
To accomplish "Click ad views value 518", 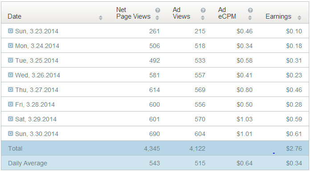I will 200,46.
